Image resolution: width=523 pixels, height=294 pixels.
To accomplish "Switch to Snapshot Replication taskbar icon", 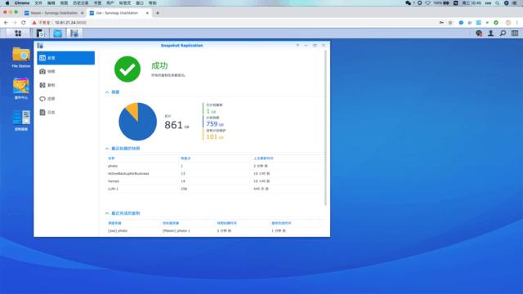I will click(x=74, y=33).
